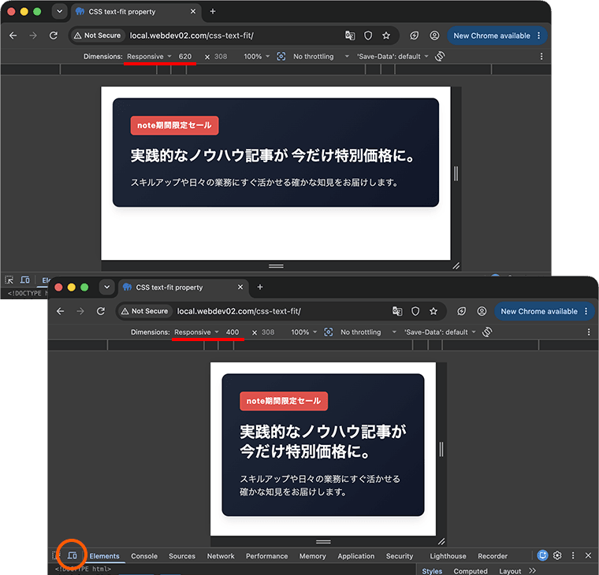Select the Layout pane tab
This screenshot has width=599, height=575.
pos(510,571)
